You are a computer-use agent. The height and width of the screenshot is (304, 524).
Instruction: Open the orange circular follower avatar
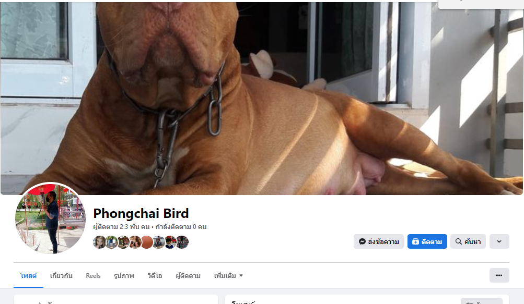(x=147, y=242)
